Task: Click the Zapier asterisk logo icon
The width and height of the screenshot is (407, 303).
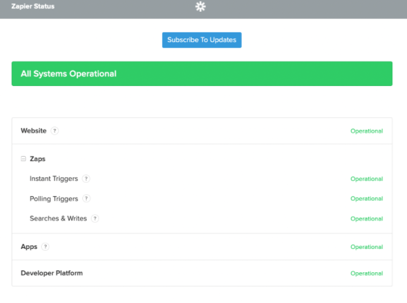Action: [x=200, y=7]
